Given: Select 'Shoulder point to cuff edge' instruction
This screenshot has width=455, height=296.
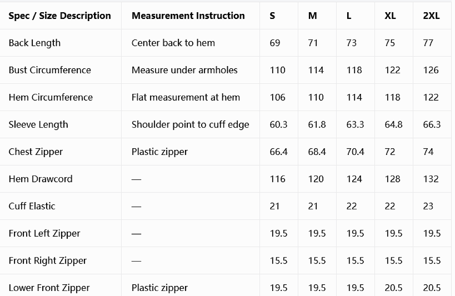Looking at the screenshot, I should coord(190,125).
